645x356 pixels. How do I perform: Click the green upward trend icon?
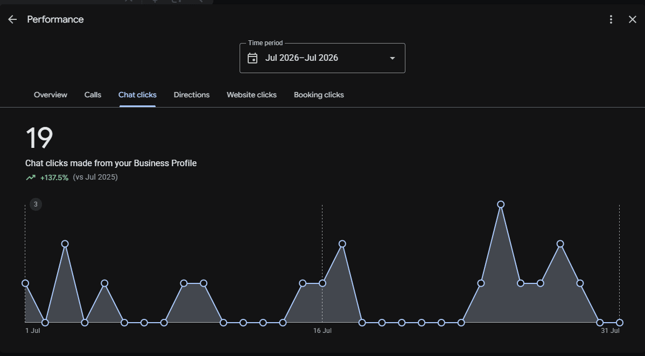(31, 177)
